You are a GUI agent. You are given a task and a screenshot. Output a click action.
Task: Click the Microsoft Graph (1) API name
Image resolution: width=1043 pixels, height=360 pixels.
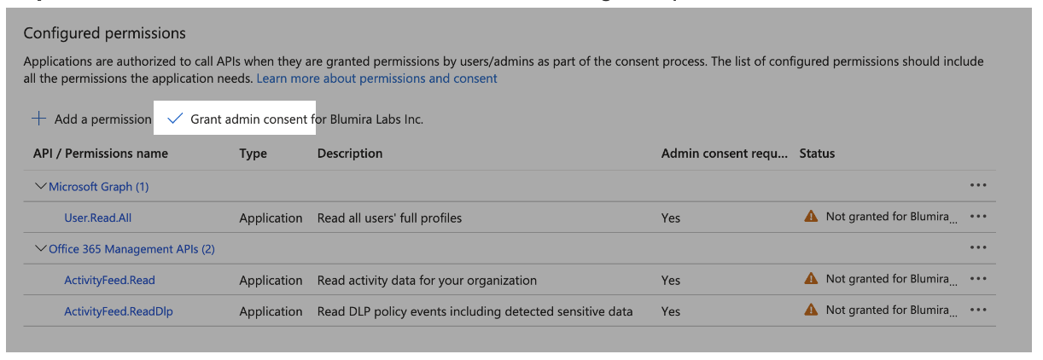point(99,186)
